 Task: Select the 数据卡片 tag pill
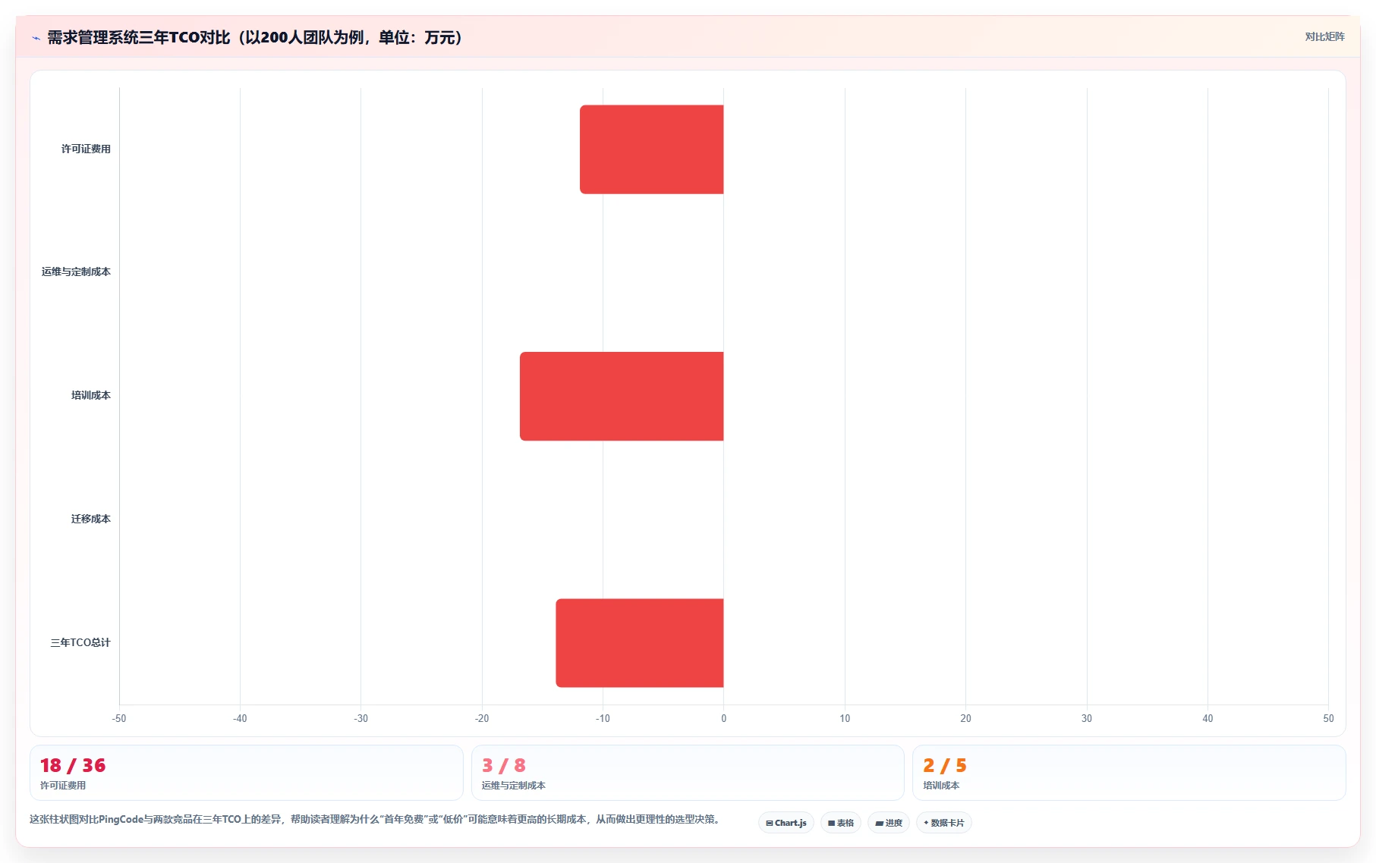click(944, 823)
